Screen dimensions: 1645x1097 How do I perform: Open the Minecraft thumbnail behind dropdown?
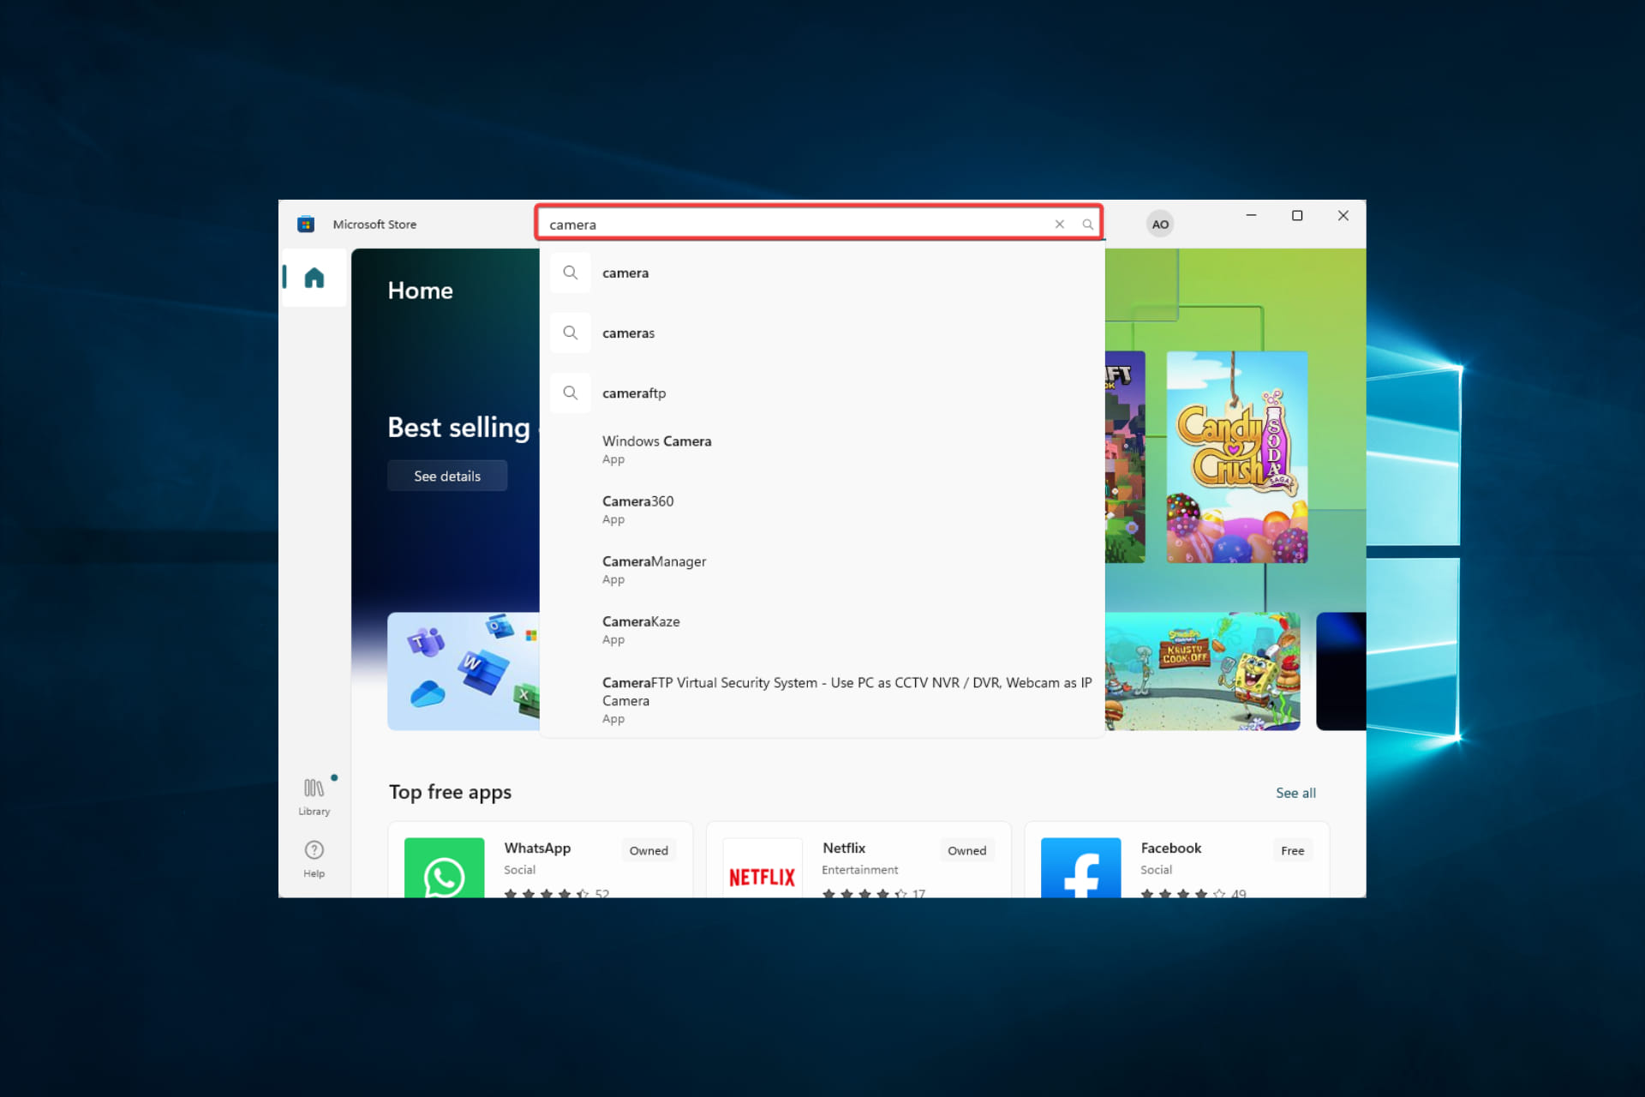(1125, 457)
